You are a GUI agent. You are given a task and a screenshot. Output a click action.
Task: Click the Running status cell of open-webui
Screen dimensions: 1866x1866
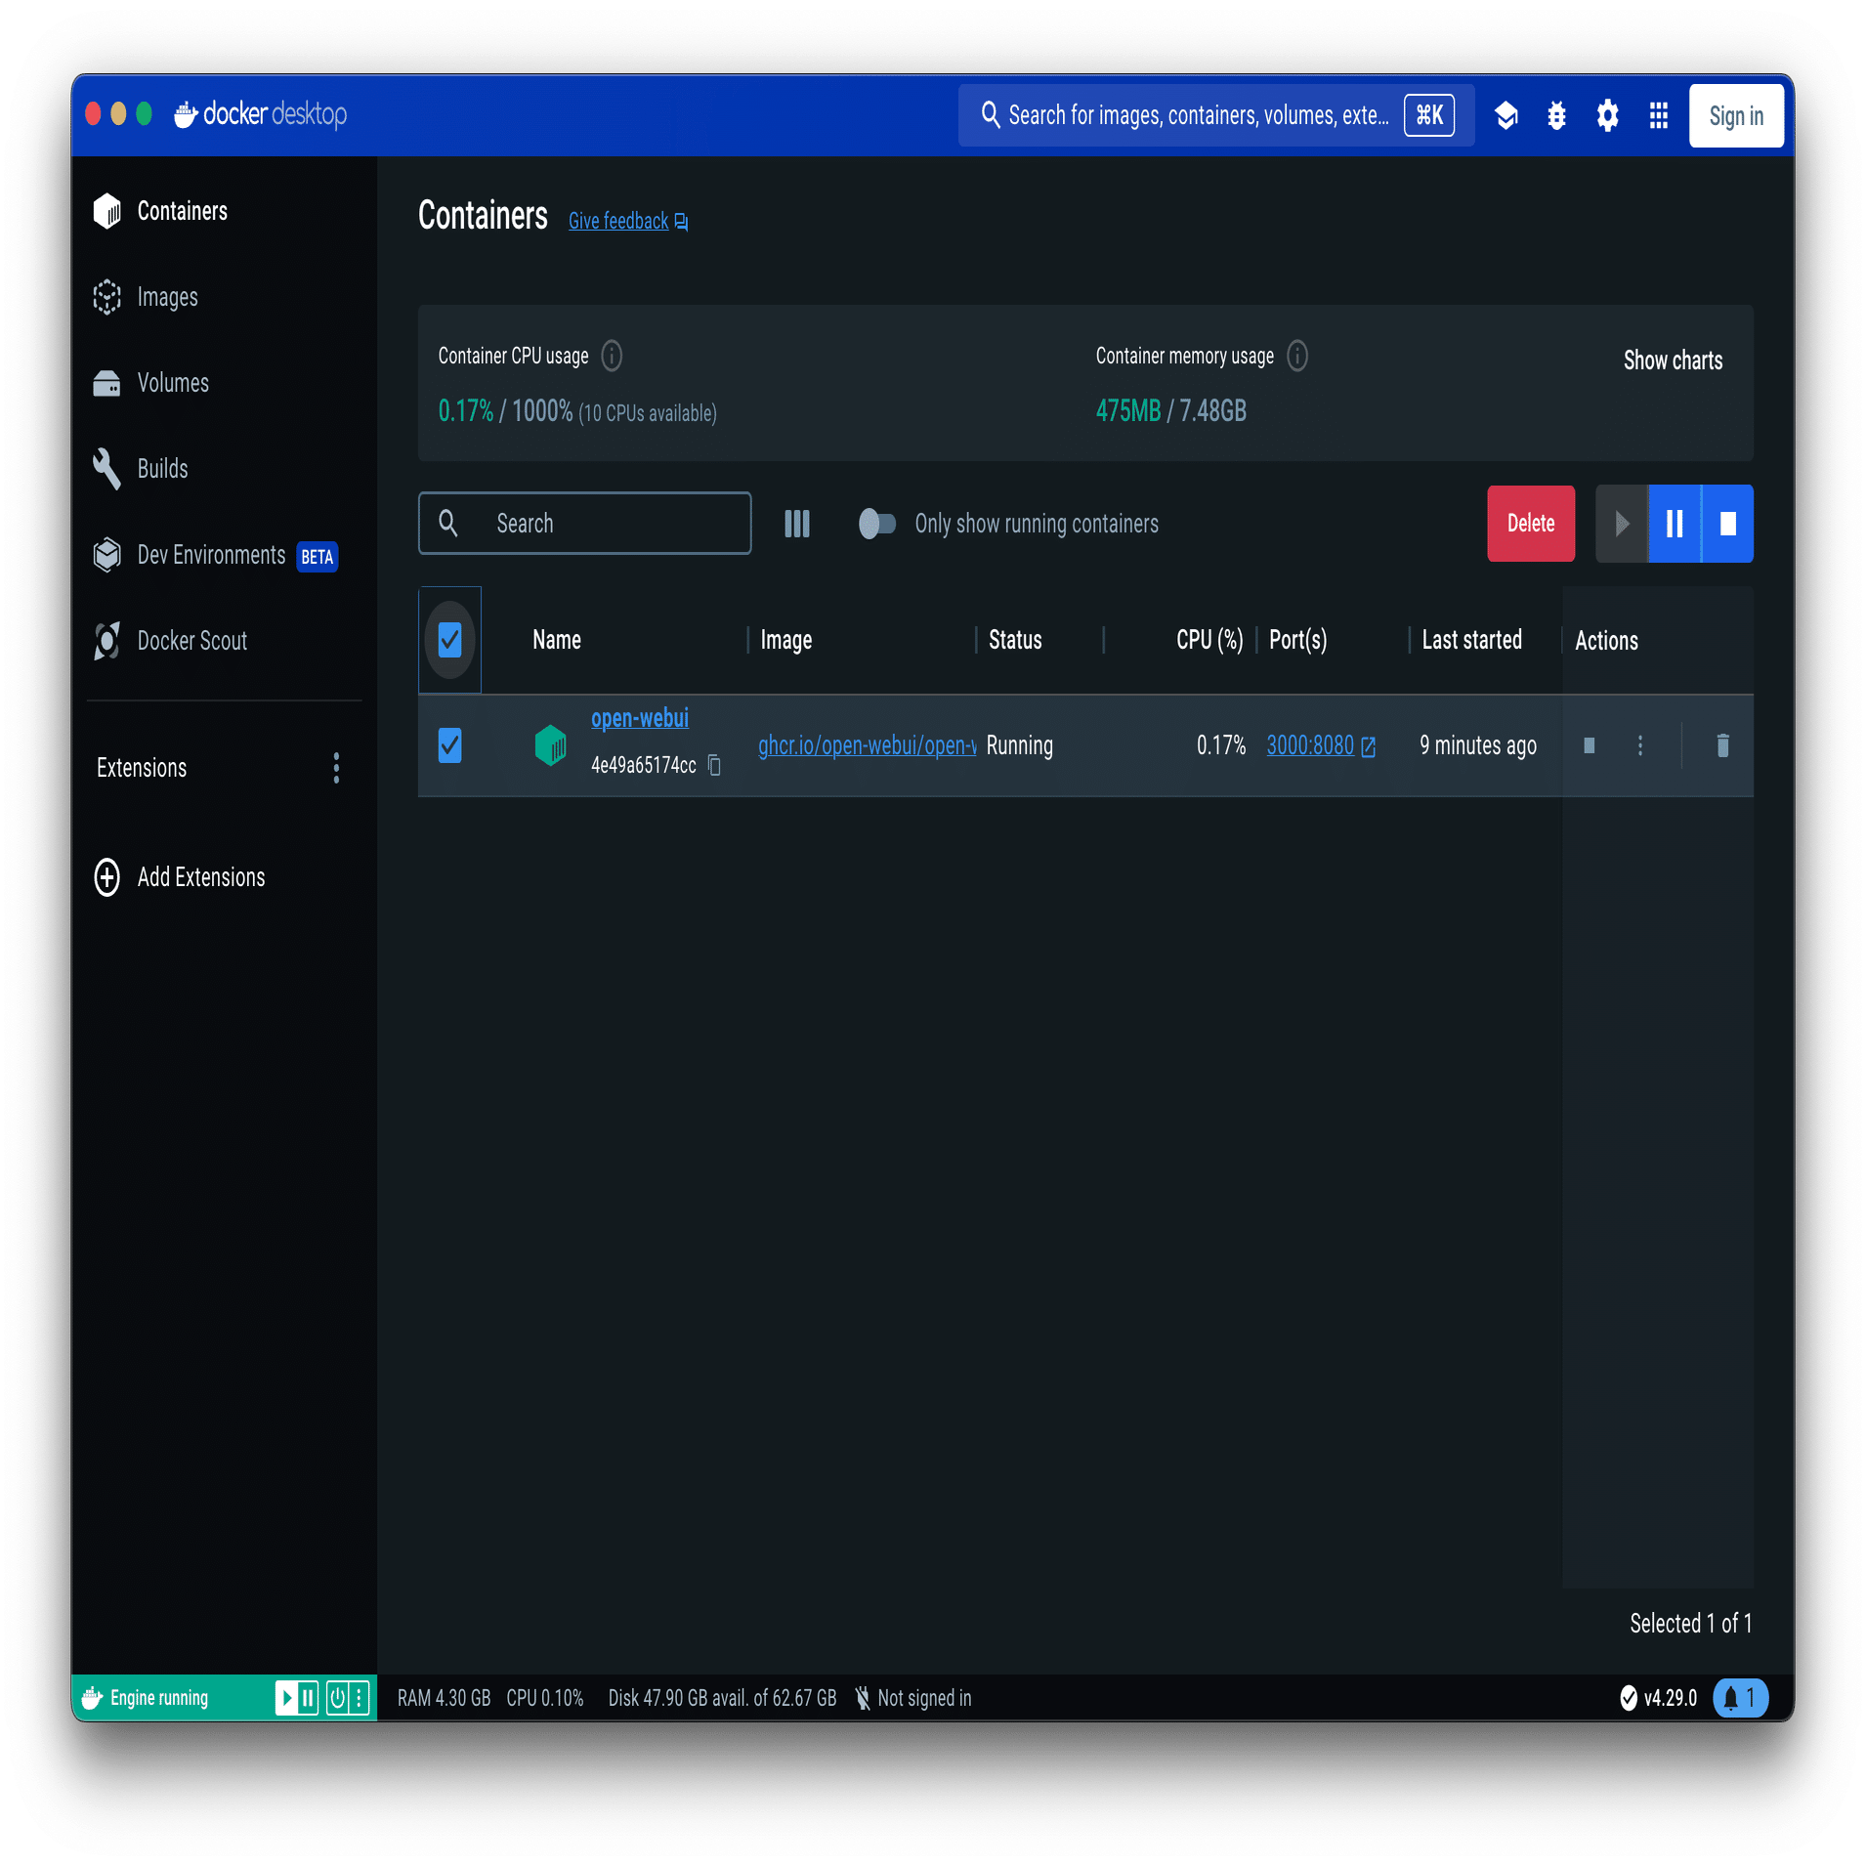(1020, 745)
